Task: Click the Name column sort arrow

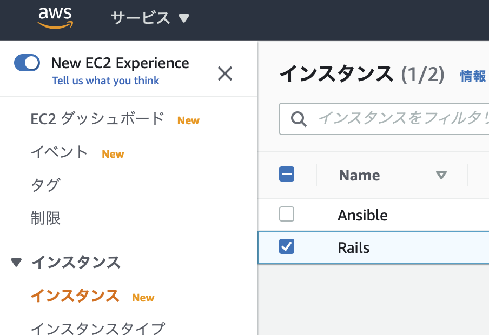Action: [441, 175]
